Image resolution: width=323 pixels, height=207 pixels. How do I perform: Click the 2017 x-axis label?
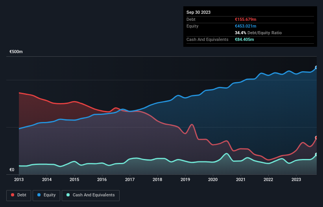(x=130, y=179)
